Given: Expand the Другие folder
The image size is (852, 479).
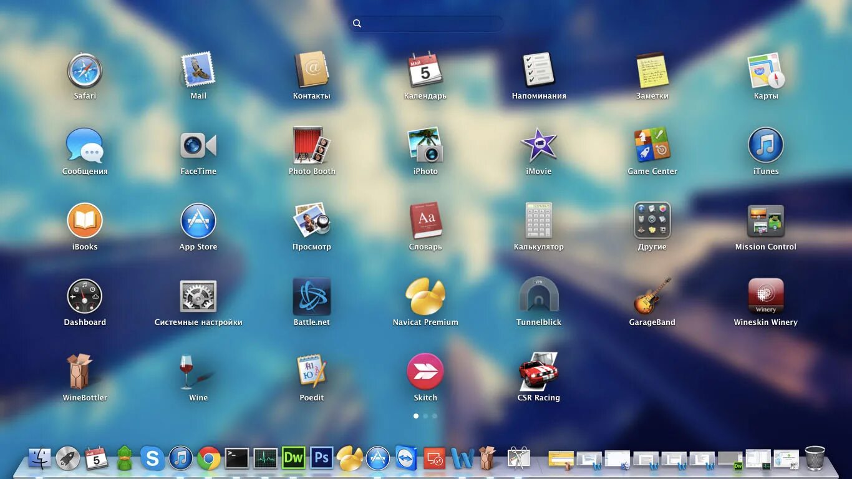Looking at the screenshot, I should [x=652, y=221].
